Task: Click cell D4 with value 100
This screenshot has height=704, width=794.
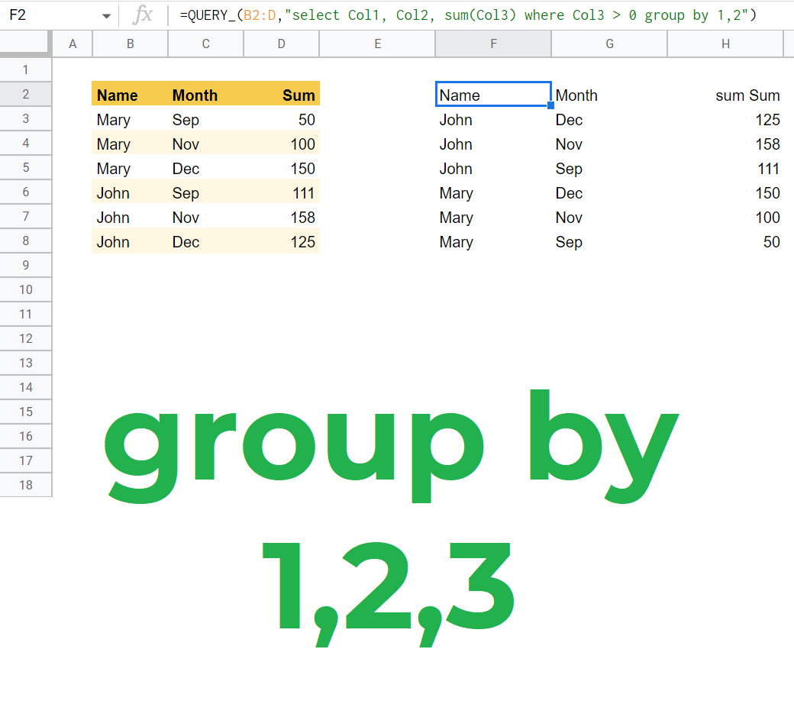Action: [x=282, y=144]
